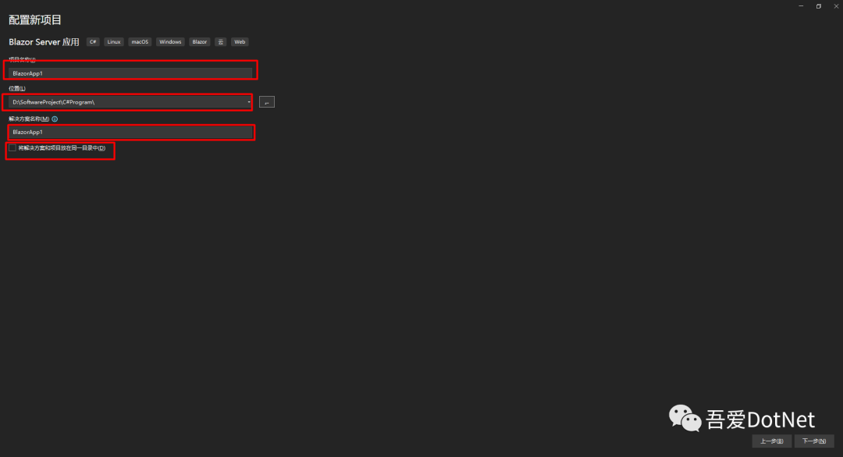This screenshot has height=457, width=843.
Task: Click the Blazor project type tag
Action: point(200,42)
